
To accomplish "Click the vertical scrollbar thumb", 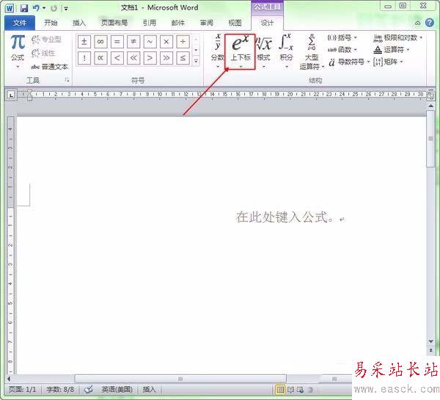I will coord(430,139).
